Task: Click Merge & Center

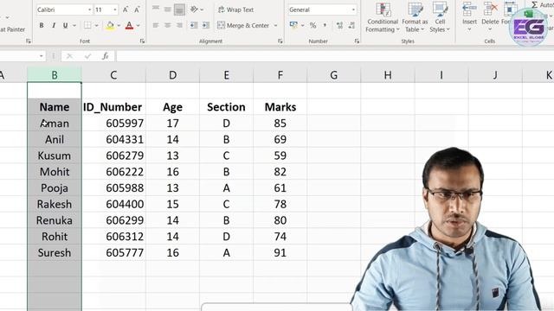Action: (243, 25)
